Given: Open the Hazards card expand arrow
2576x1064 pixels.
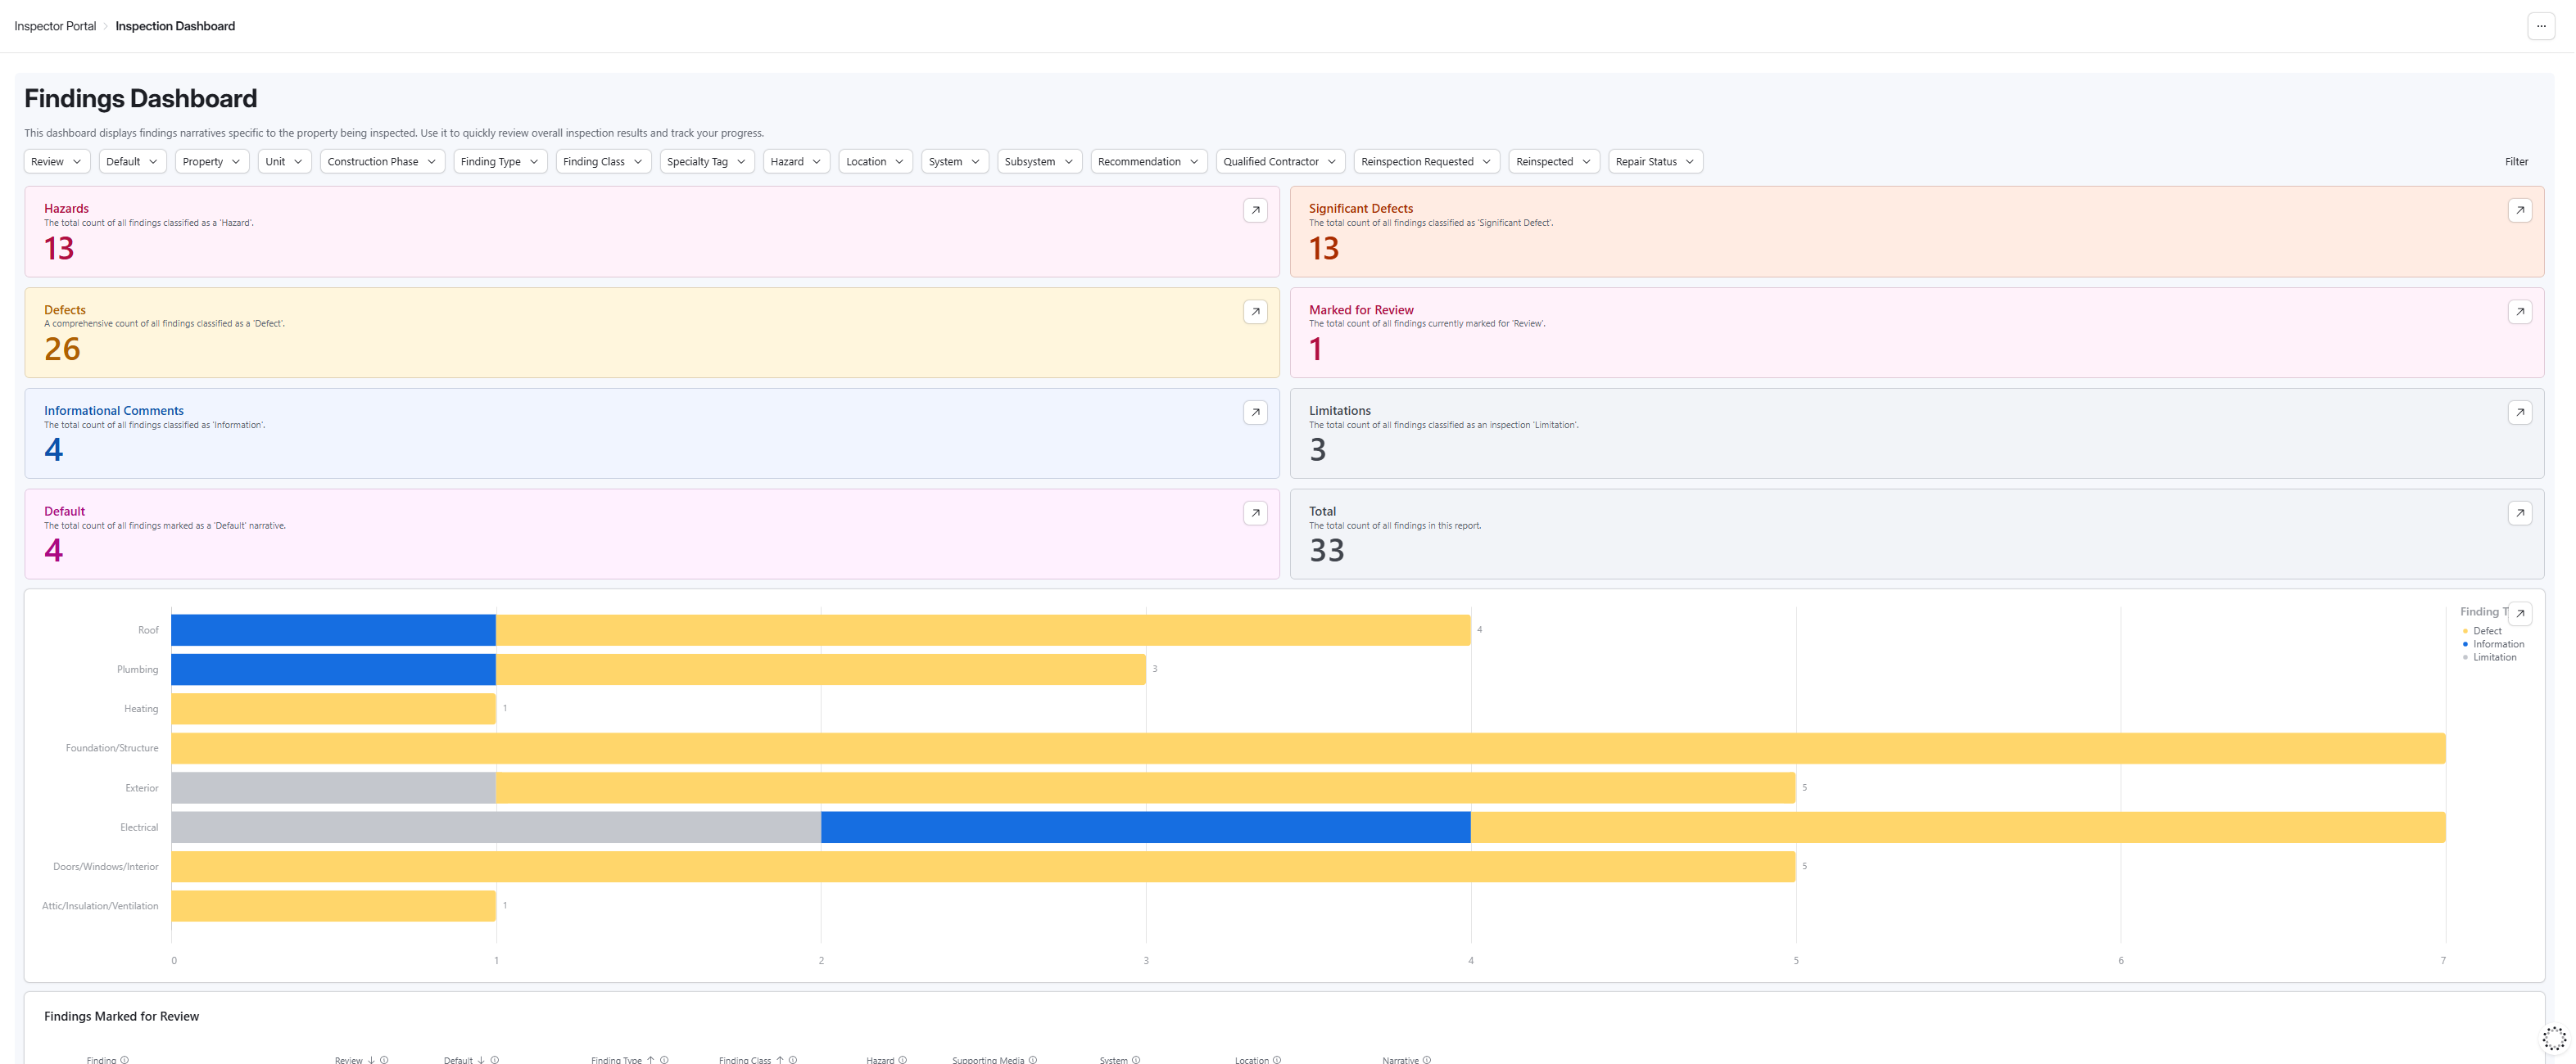Looking at the screenshot, I should (1255, 211).
